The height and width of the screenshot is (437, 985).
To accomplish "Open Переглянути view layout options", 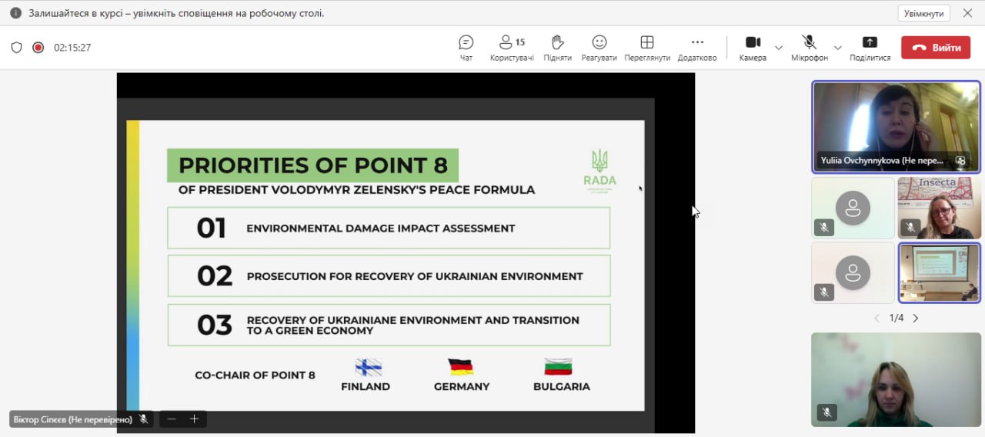I will (x=646, y=48).
